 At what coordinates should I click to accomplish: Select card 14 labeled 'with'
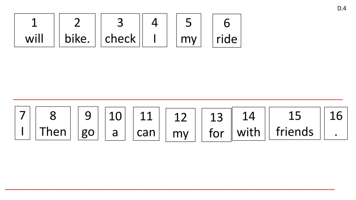pos(249,124)
